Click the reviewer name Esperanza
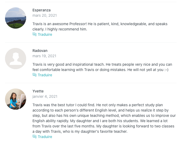177x142 pixels. tap(41, 10)
